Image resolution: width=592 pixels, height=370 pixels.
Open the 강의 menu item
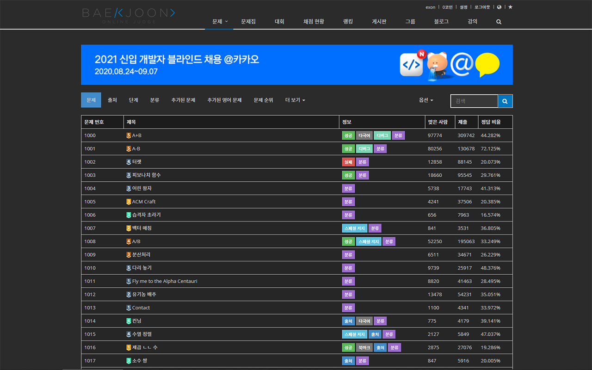point(472,22)
